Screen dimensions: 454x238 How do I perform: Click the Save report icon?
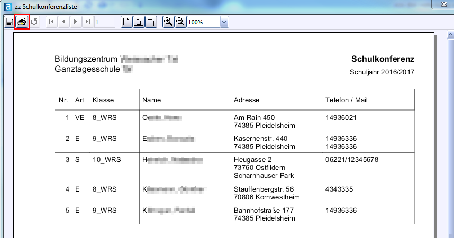[10, 22]
